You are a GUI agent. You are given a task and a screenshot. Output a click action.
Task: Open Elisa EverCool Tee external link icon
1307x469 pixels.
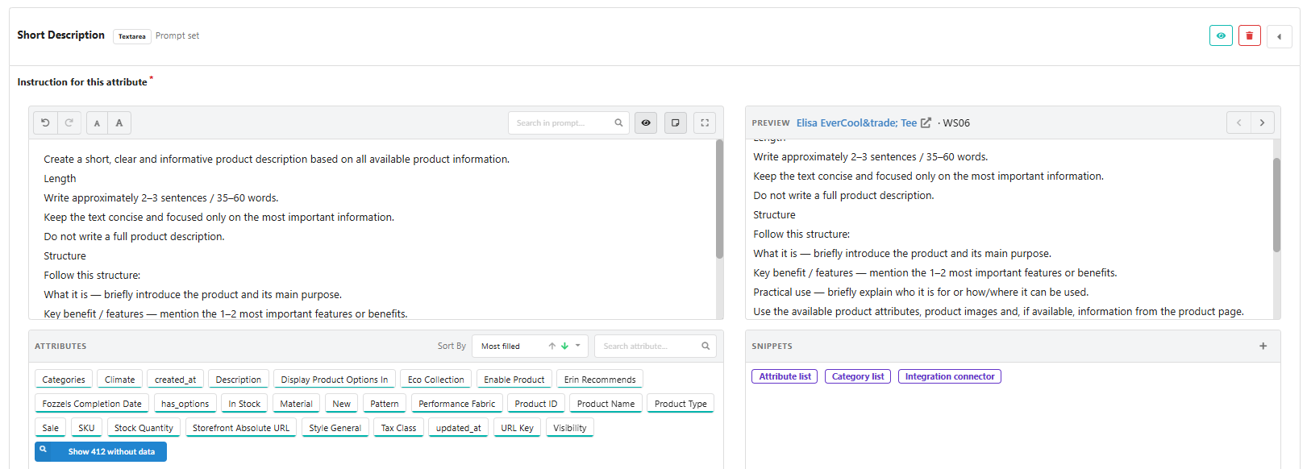coord(926,122)
